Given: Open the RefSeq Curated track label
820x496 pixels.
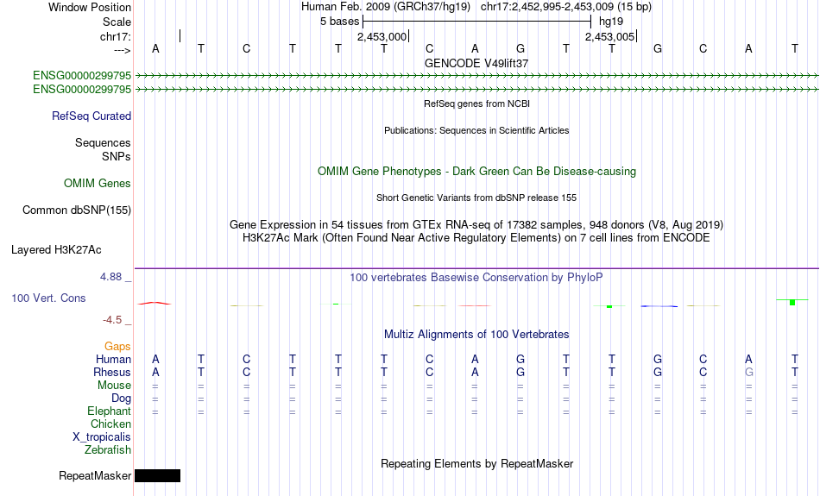Looking at the screenshot, I should 91,116.
